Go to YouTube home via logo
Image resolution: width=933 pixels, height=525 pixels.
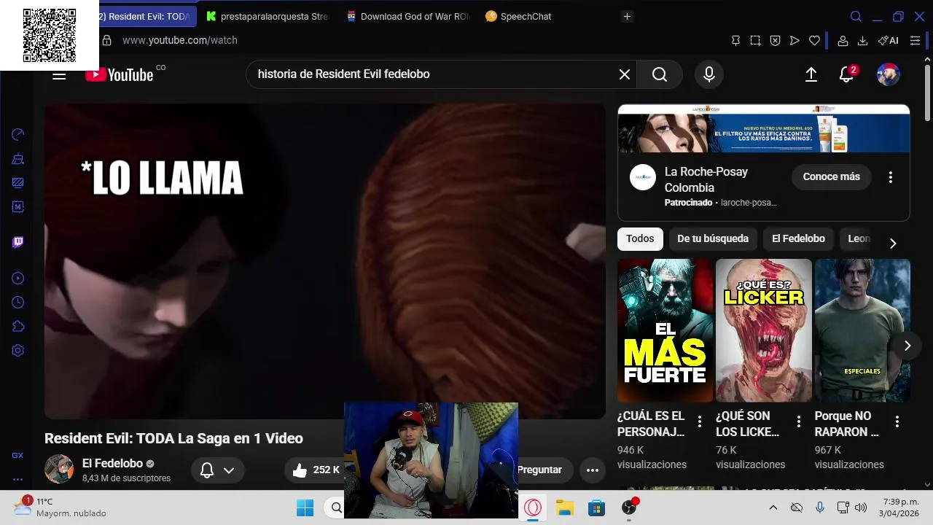pyautogui.click(x=120, y=74)
